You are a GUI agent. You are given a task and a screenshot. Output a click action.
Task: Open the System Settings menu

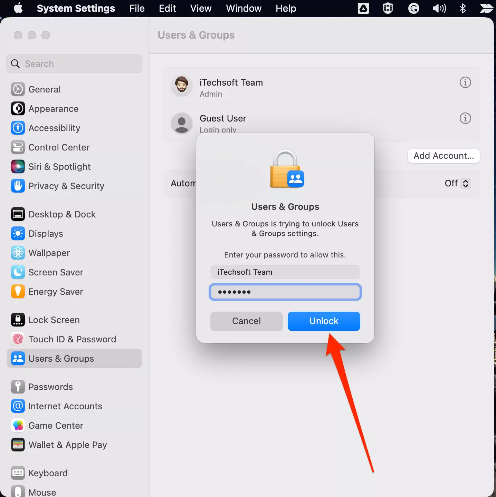coord(76,8)
